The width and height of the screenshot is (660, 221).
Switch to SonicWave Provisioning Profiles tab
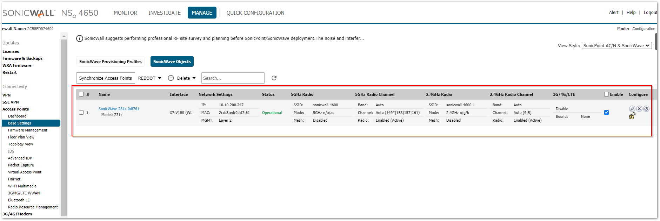point(111,62)
